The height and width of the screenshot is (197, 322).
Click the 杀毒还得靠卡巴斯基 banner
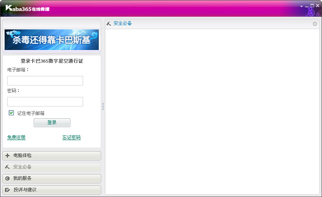coord(52,40)
